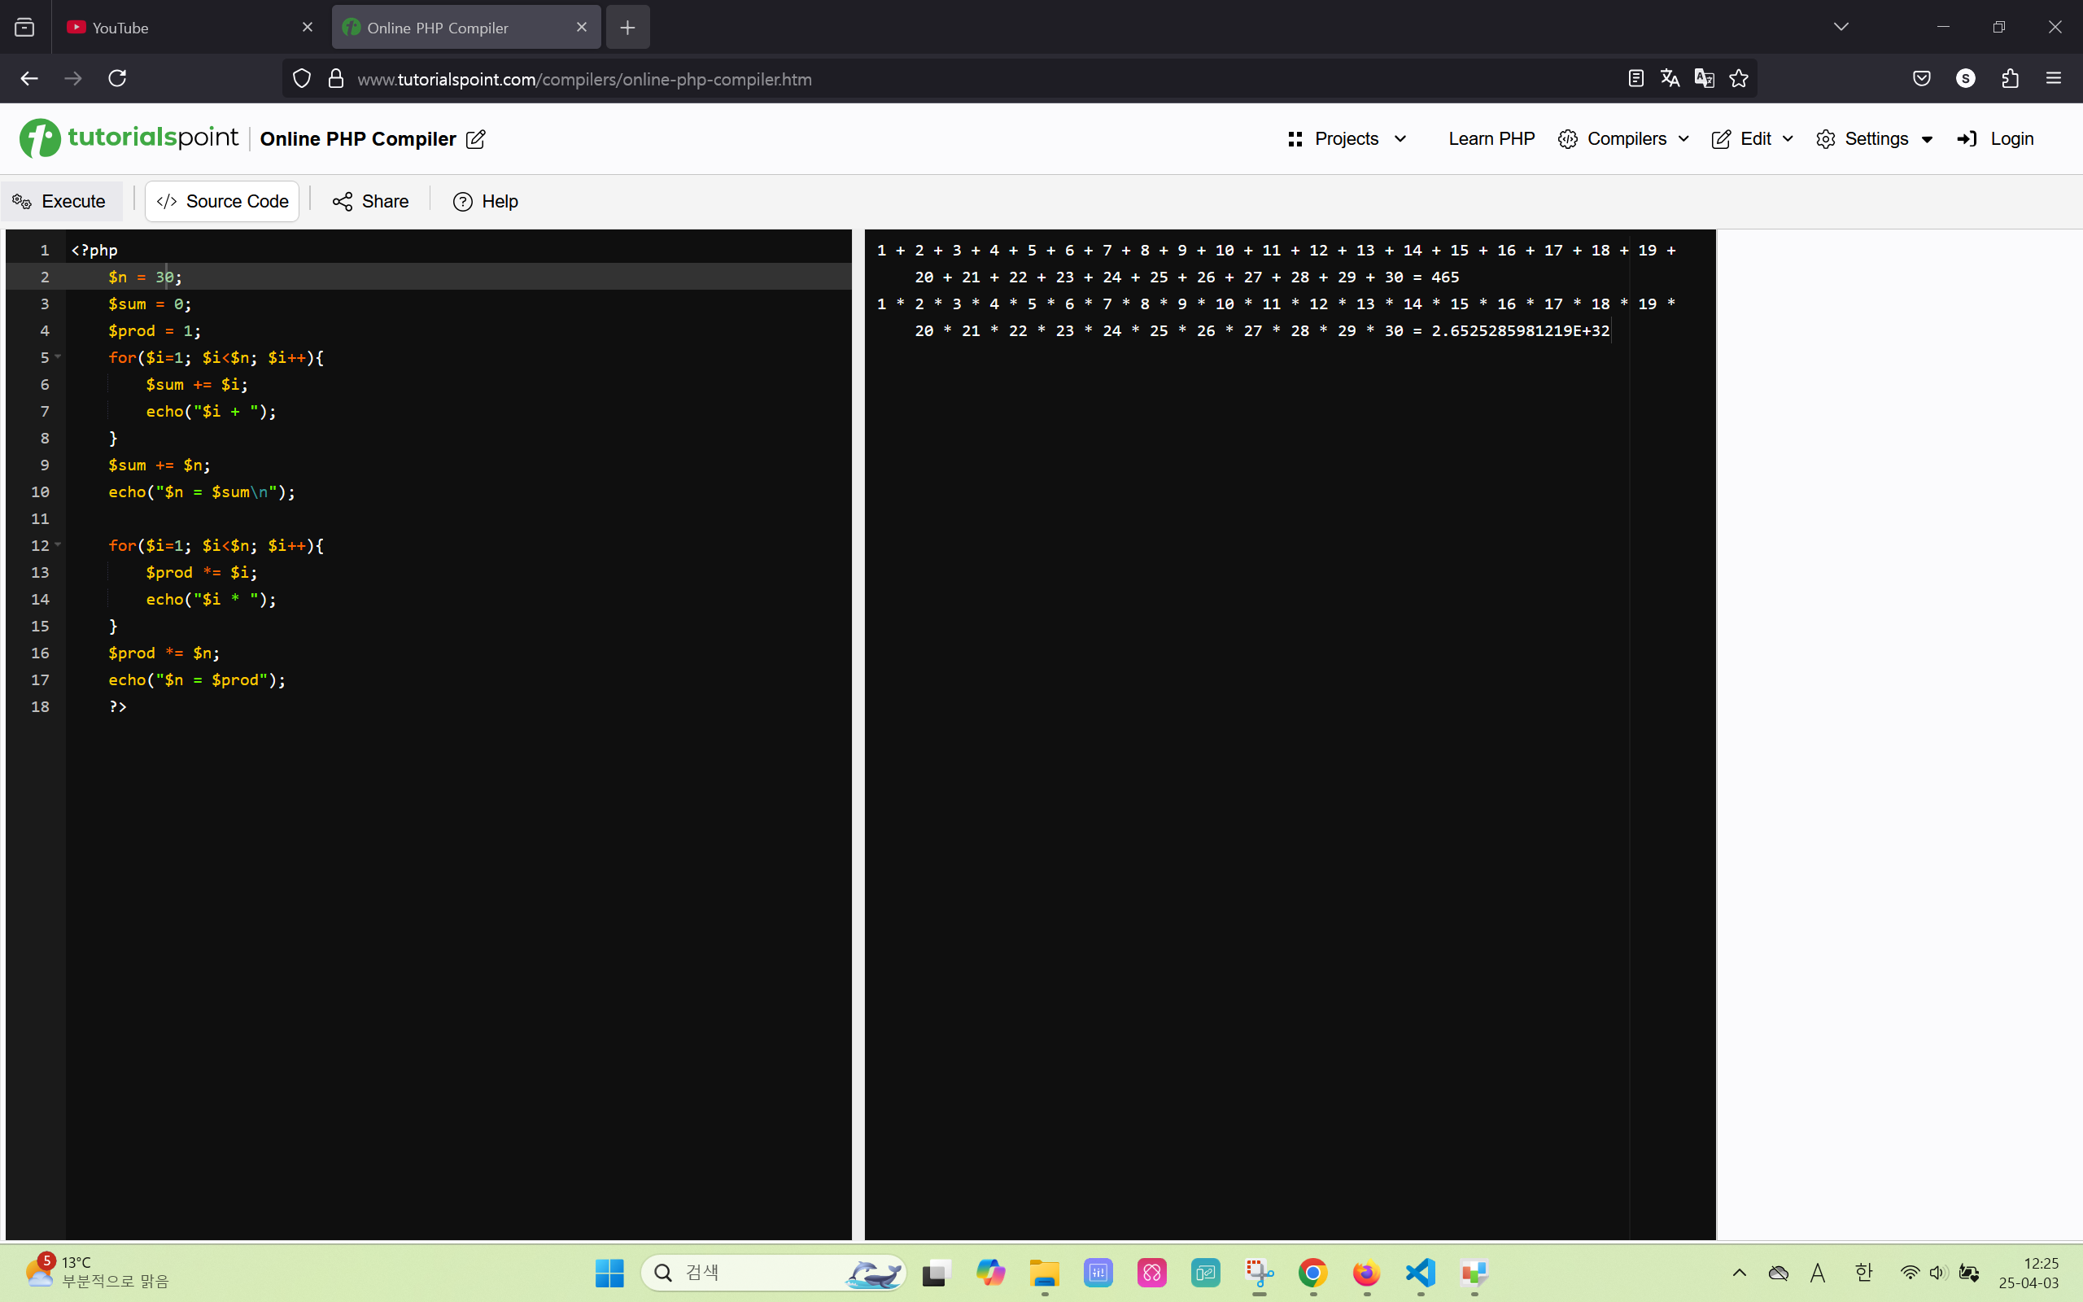Open the Firefox browser menu button
Screen dimensions: 2083x1302
click(2055, 78)
